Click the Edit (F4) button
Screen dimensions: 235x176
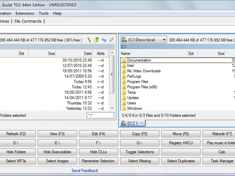pyautogui.click(x=98, y=134)
